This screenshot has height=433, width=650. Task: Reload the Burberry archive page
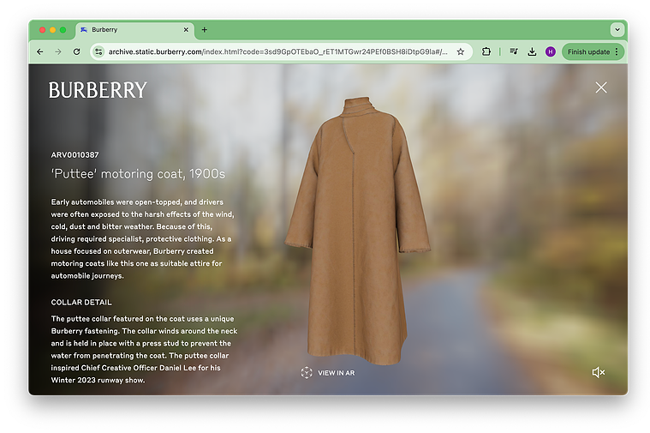pyautogui.click(x=77, y=52)
